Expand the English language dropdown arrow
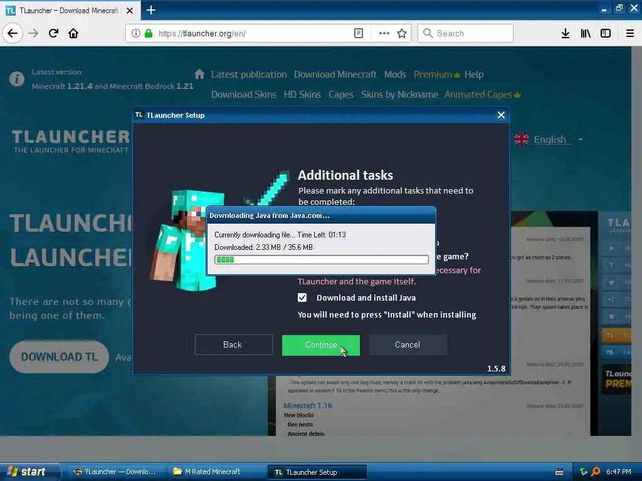Image resolution: width=642 pixels, height=481 pixels. click(580, 140)
